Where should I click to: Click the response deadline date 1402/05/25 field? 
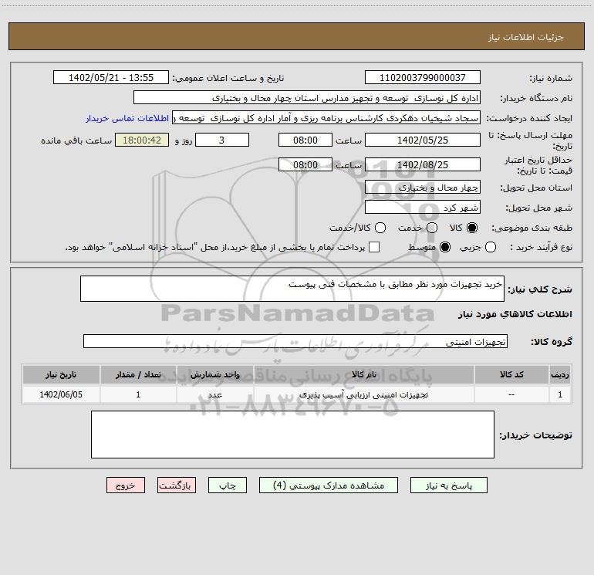point(423,140)
